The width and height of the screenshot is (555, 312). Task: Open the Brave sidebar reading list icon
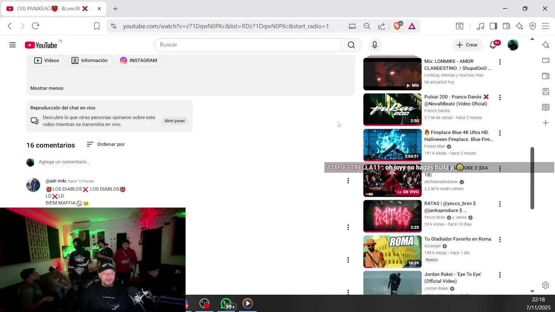[546, 107]
